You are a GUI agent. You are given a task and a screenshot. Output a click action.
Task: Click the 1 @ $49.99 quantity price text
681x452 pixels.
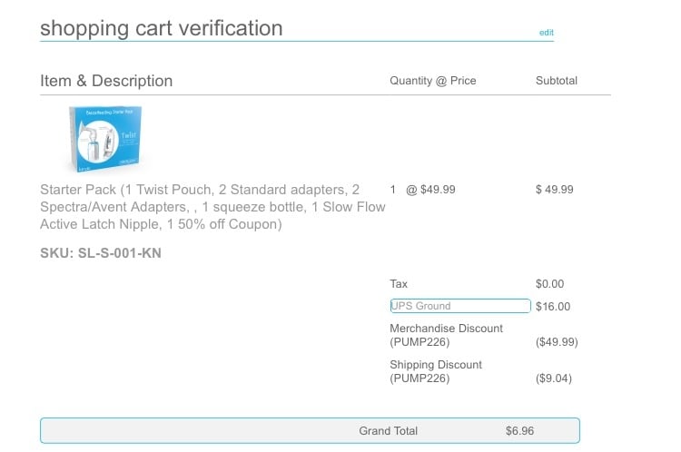tap(423, 190)
